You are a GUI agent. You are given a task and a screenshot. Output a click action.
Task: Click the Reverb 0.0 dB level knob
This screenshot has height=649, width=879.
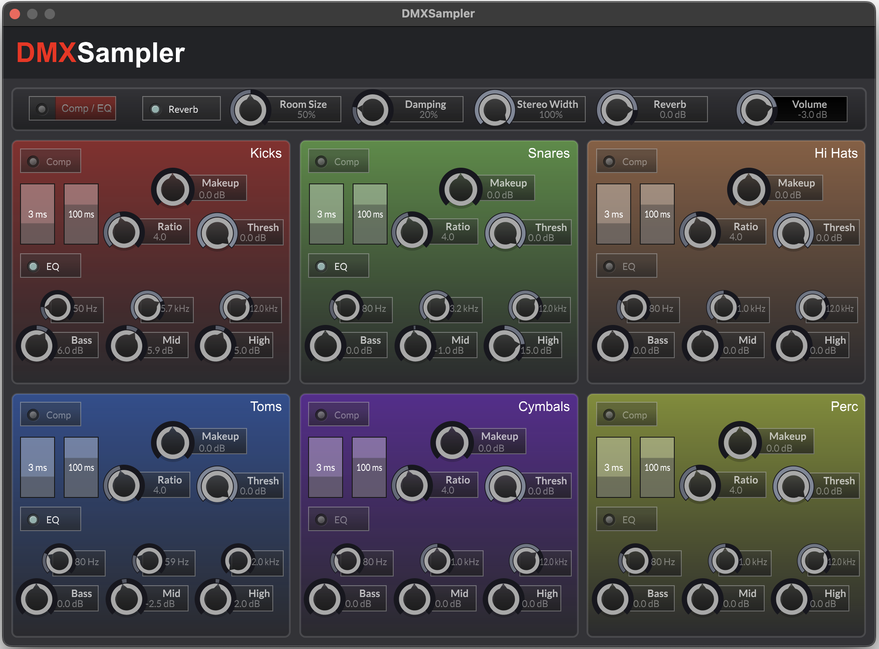(x=617, y=109)
